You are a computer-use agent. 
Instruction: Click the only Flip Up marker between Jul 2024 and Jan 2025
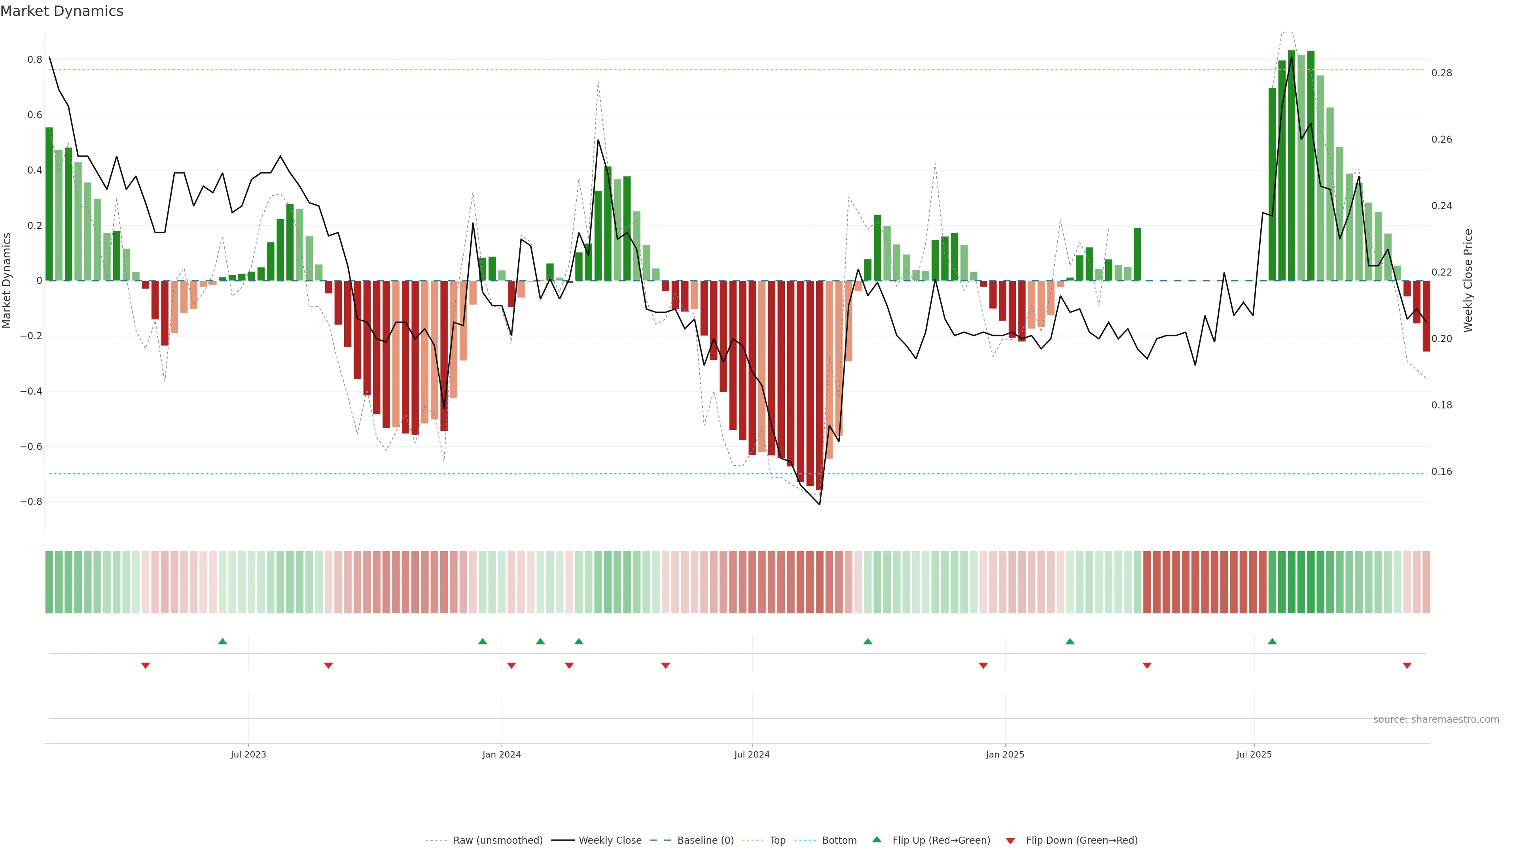(867, 641)
